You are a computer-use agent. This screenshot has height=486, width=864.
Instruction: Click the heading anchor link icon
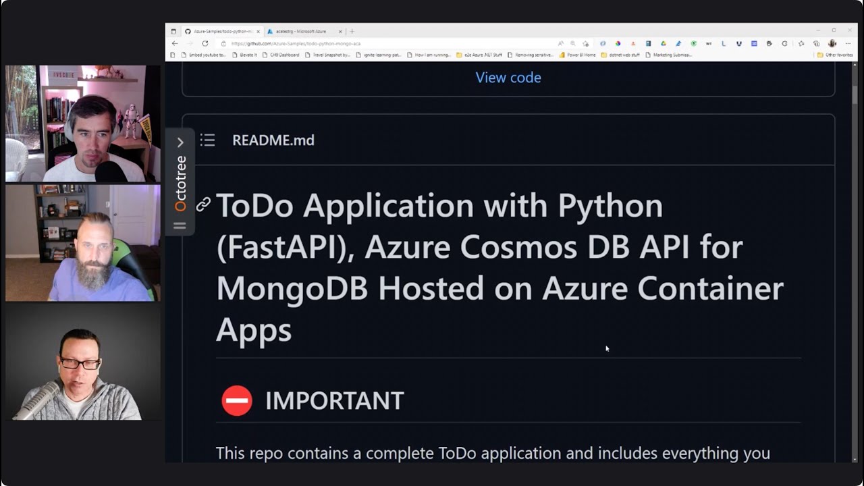click(203, 205)
